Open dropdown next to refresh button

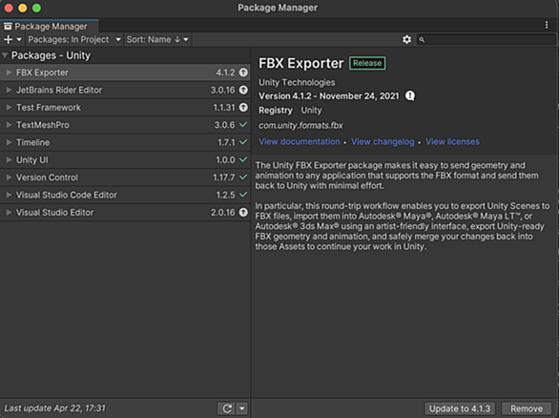click(x=242, y=408)
